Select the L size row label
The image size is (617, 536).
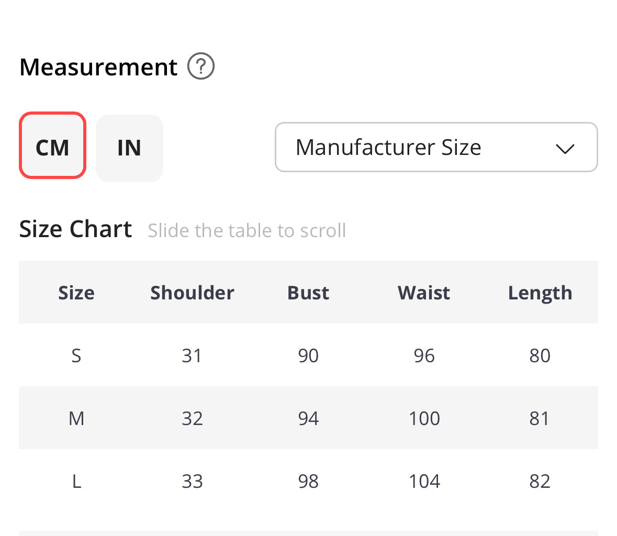click(76, 481)
